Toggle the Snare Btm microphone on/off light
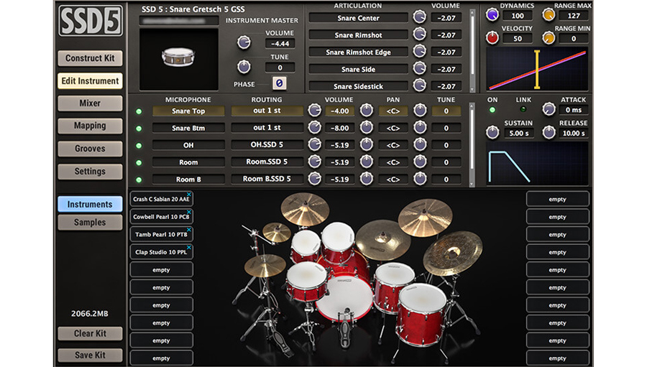 click(x=139, y=129)
